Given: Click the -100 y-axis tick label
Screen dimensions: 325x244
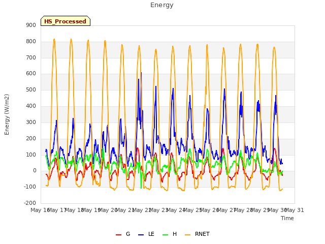Looking at the screenshot, I should tap(30, 187).
